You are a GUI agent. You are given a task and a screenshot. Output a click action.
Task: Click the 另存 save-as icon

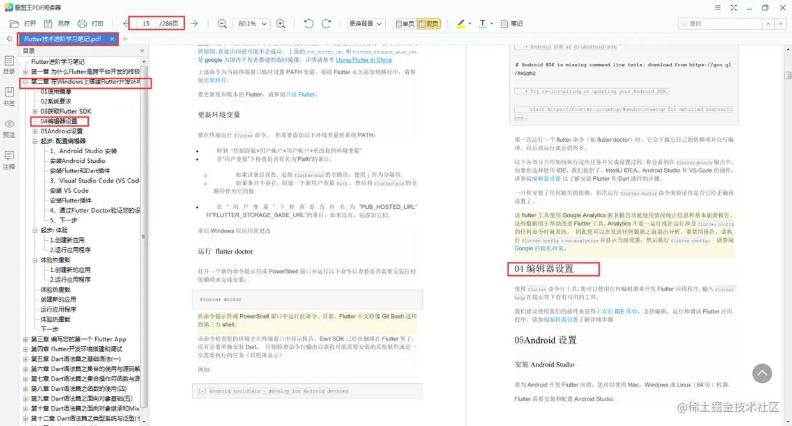48,24
